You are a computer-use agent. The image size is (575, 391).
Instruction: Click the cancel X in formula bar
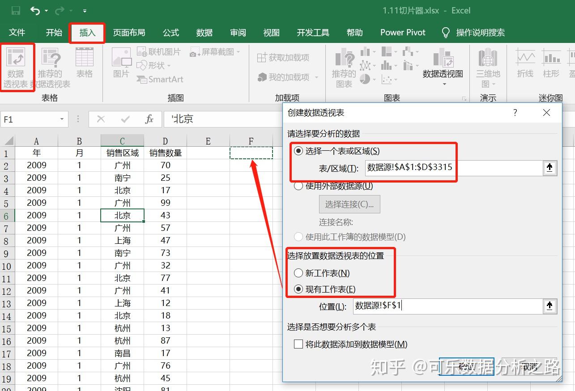point(101,119)
